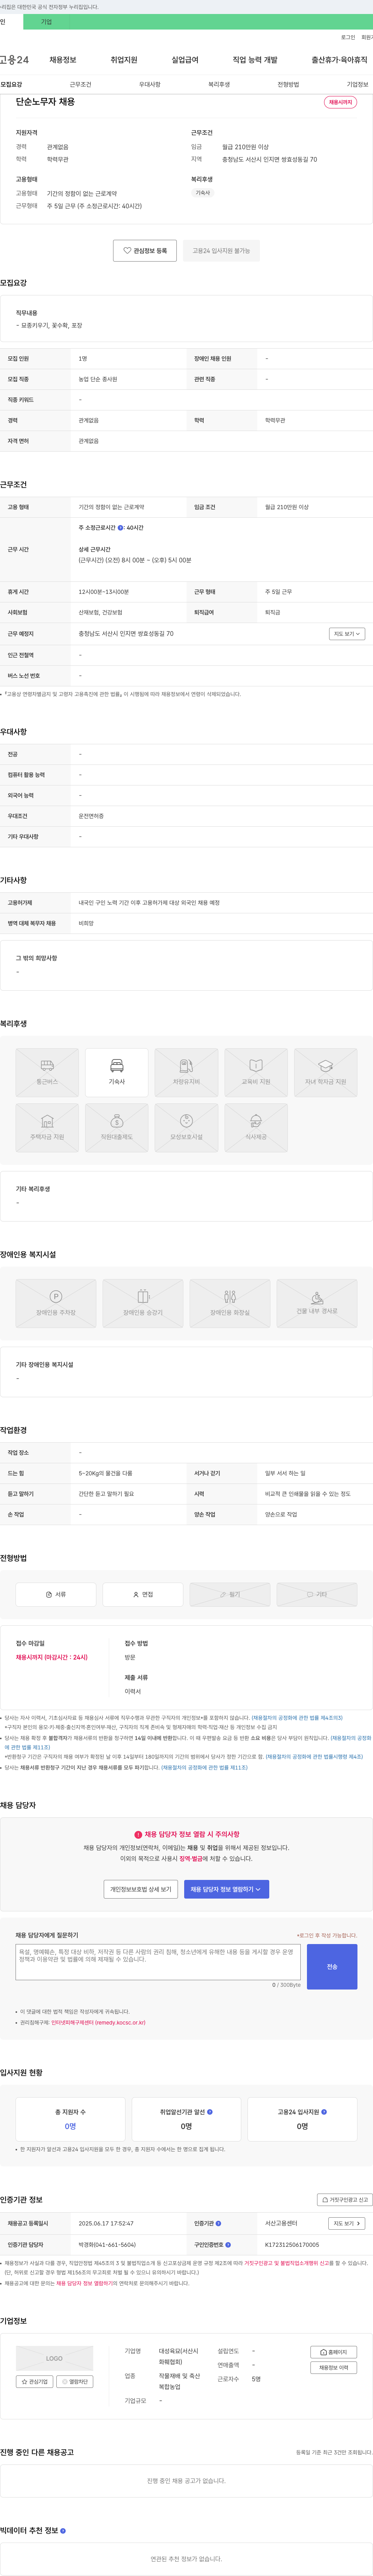Screen dimensions: 373x2576
Task: Click the 전송 send button
Action: [332, 1967]
